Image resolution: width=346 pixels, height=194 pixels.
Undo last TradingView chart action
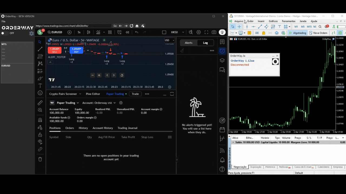[x=137, y=32]
